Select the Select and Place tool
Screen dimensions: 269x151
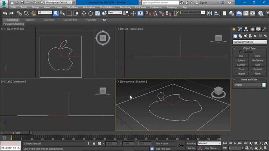(104, 13)
